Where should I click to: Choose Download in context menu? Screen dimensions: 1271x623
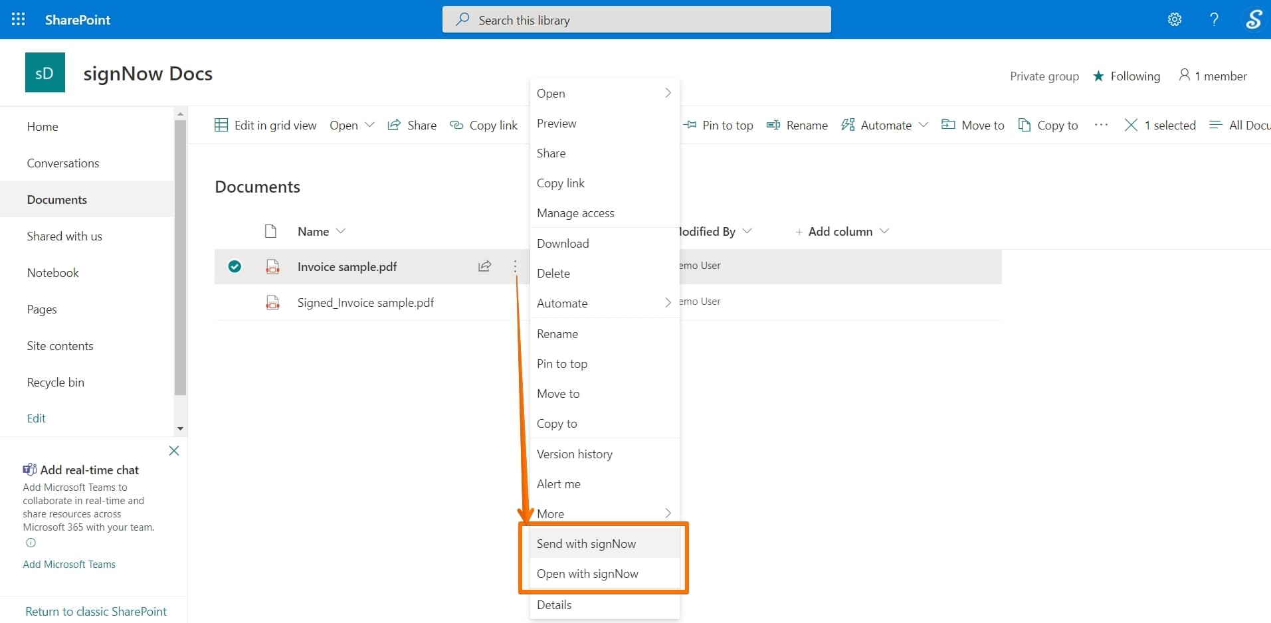605,243
